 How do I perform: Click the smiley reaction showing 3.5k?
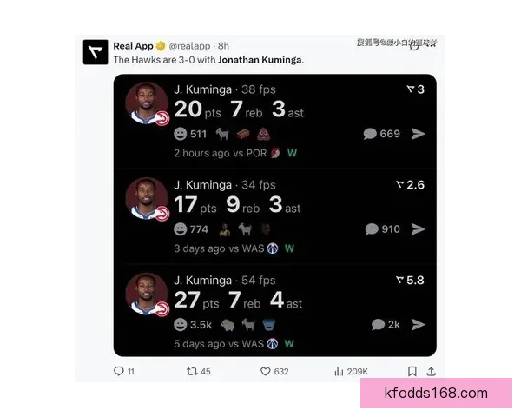(193, 325)
